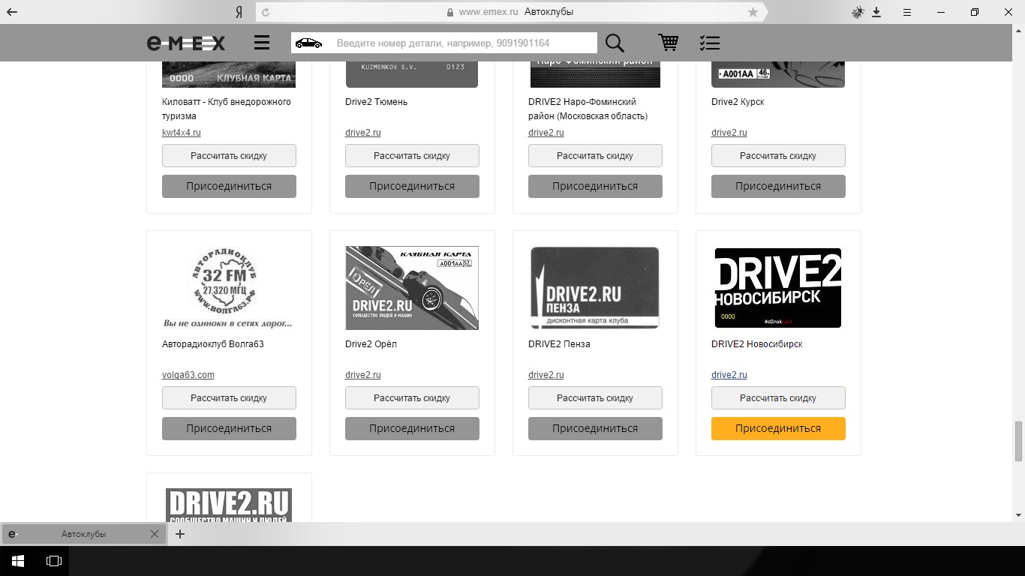This screenshot has width=1025, height=576.
Task: Click the Наро-Фоминский район card image
Action: click(x=595, y=75)
